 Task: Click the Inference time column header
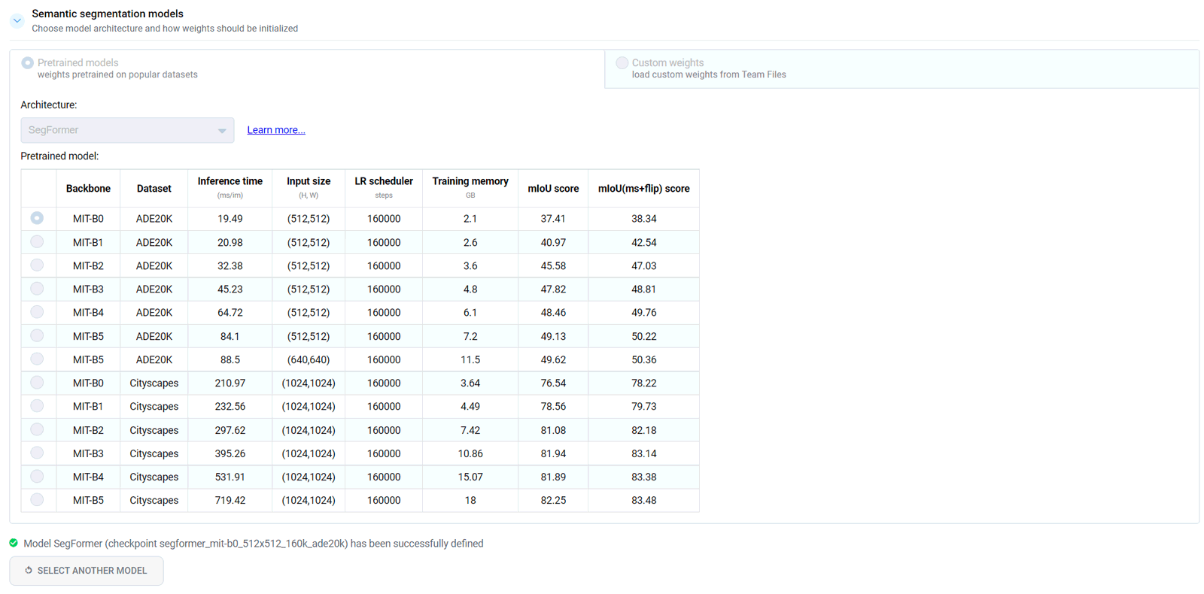click(230, 189)
